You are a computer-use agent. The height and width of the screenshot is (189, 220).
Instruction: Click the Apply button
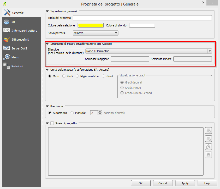point(185,183)
